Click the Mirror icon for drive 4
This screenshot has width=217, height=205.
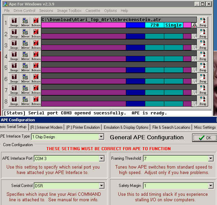click(25, 56)
